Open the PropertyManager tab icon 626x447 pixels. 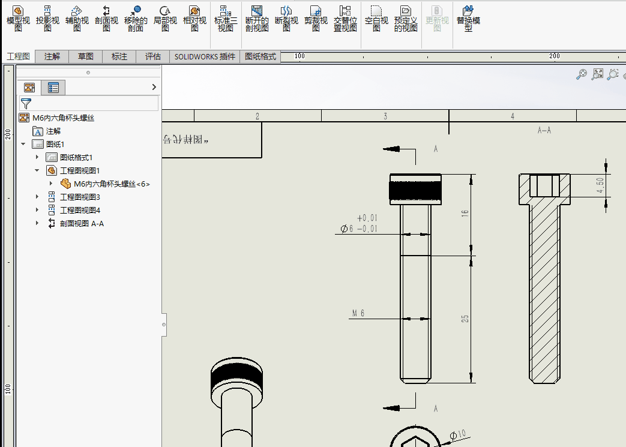tap(53, 88)
